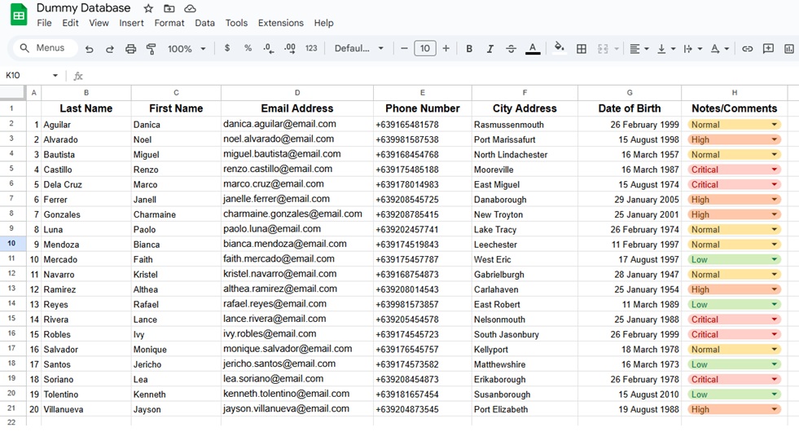Screen dimensions: 799x432
Task: Open the text rotation dropdown
Action: [719, 49]
